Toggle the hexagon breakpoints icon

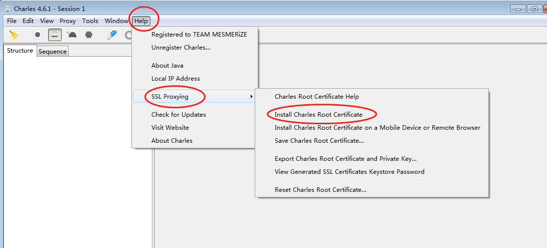89,35
